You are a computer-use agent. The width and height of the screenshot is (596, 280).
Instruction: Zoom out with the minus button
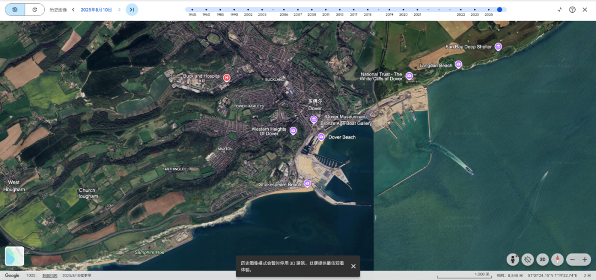click(572, 259)
